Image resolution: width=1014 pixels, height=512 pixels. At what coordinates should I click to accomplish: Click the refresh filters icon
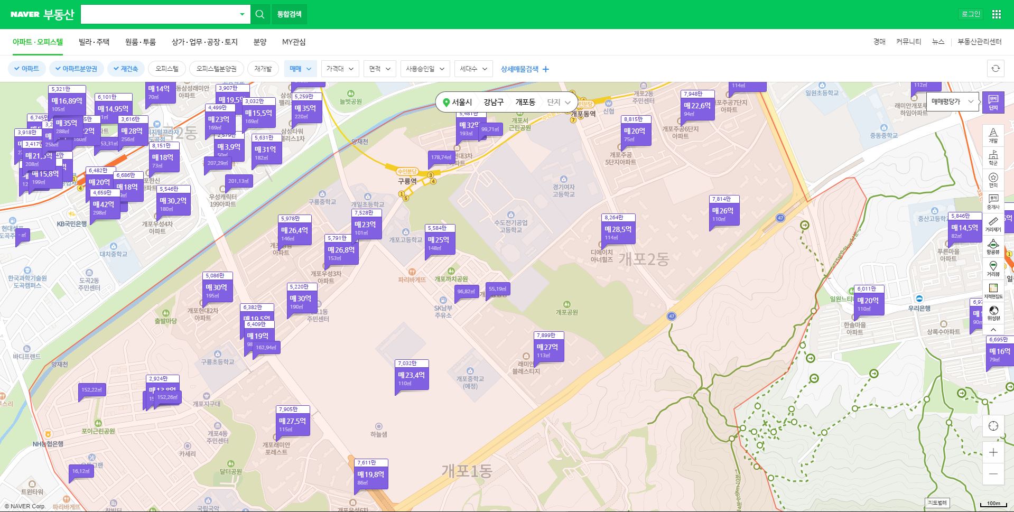coord(996,69)
